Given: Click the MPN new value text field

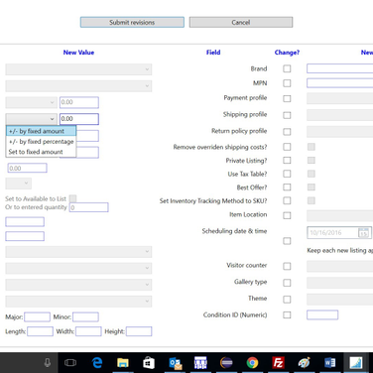Looking at the screenshot, I should coord(340,83).
